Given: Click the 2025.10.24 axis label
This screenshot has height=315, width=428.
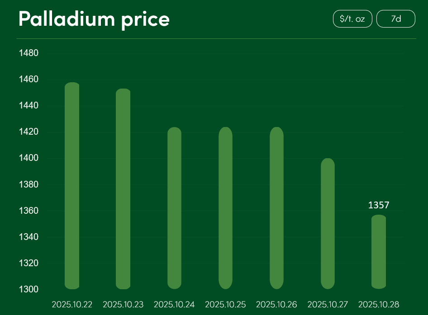Looking at the screenshot, I should 174,305.
